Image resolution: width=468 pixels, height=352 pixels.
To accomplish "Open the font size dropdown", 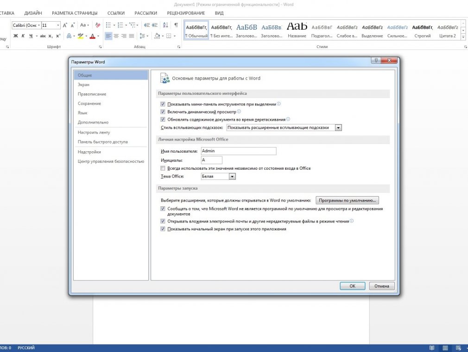I will point(58,25).
